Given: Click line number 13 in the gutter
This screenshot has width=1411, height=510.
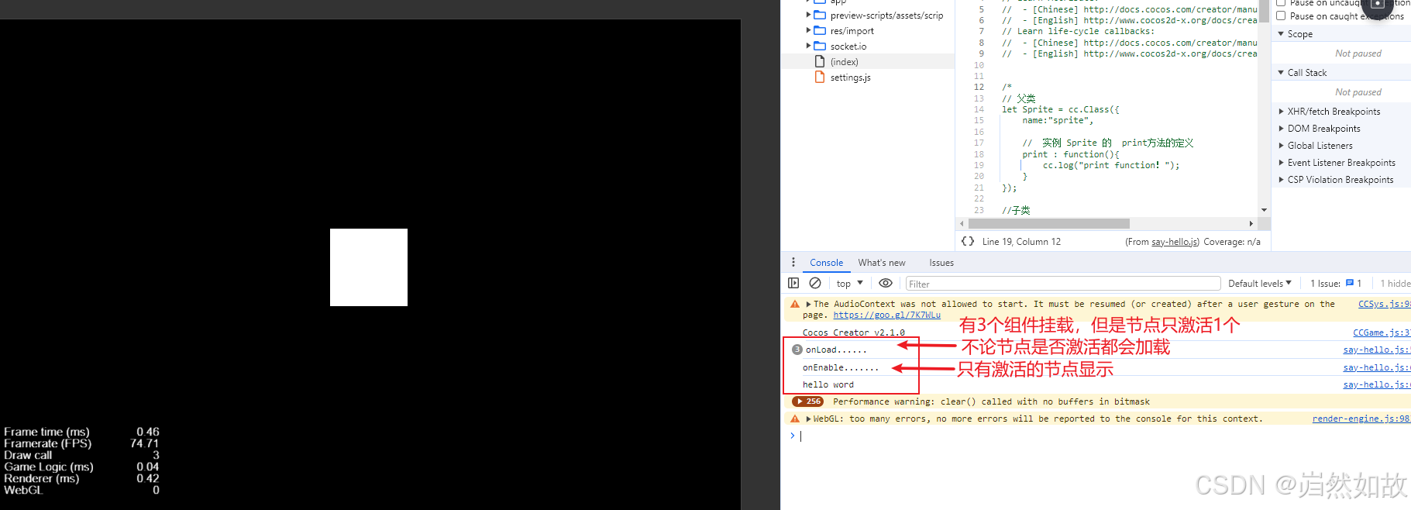Looking at the screenshot, I should [979, 98].
